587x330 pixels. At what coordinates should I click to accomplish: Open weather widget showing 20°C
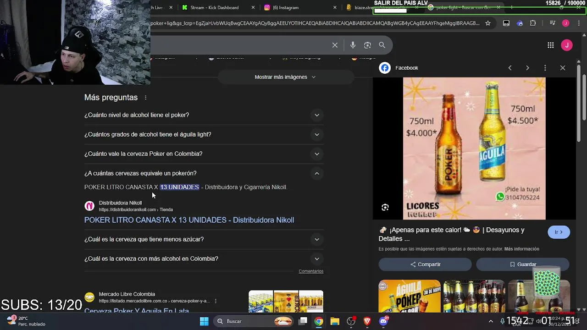pyautogui.click(x=26, y=321)
